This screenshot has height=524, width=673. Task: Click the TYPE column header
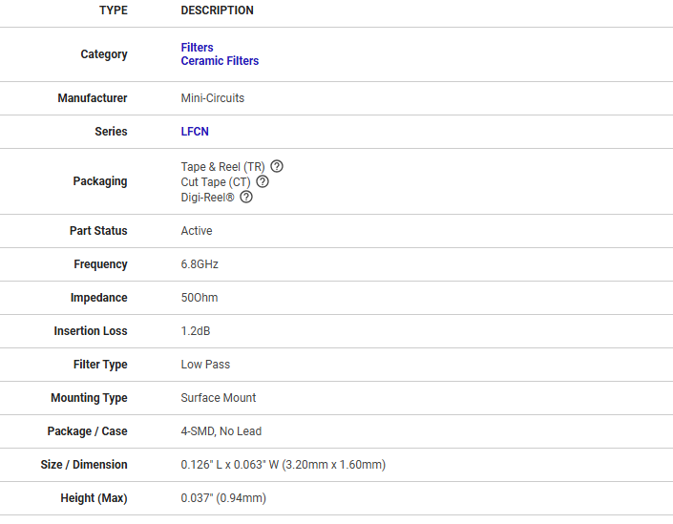tap(113, 10)
